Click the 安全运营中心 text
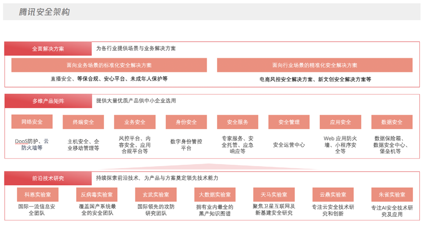 289,145
